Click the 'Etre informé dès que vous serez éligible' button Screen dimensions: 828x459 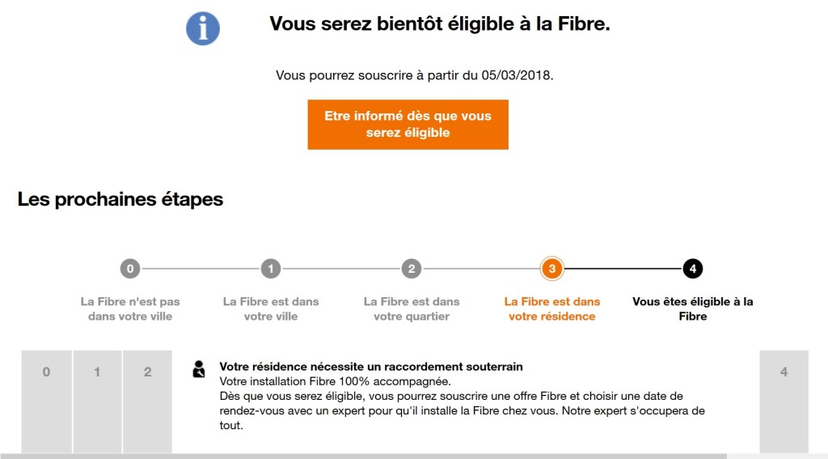pyautogui.click(x=408, y=125)
